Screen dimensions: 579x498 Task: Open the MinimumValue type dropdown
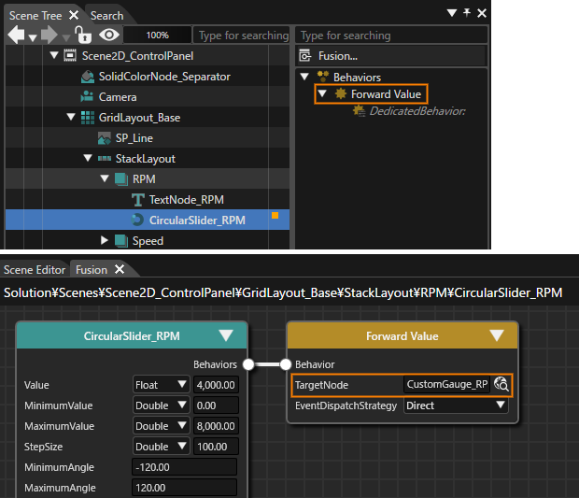[x=161, y=406]
